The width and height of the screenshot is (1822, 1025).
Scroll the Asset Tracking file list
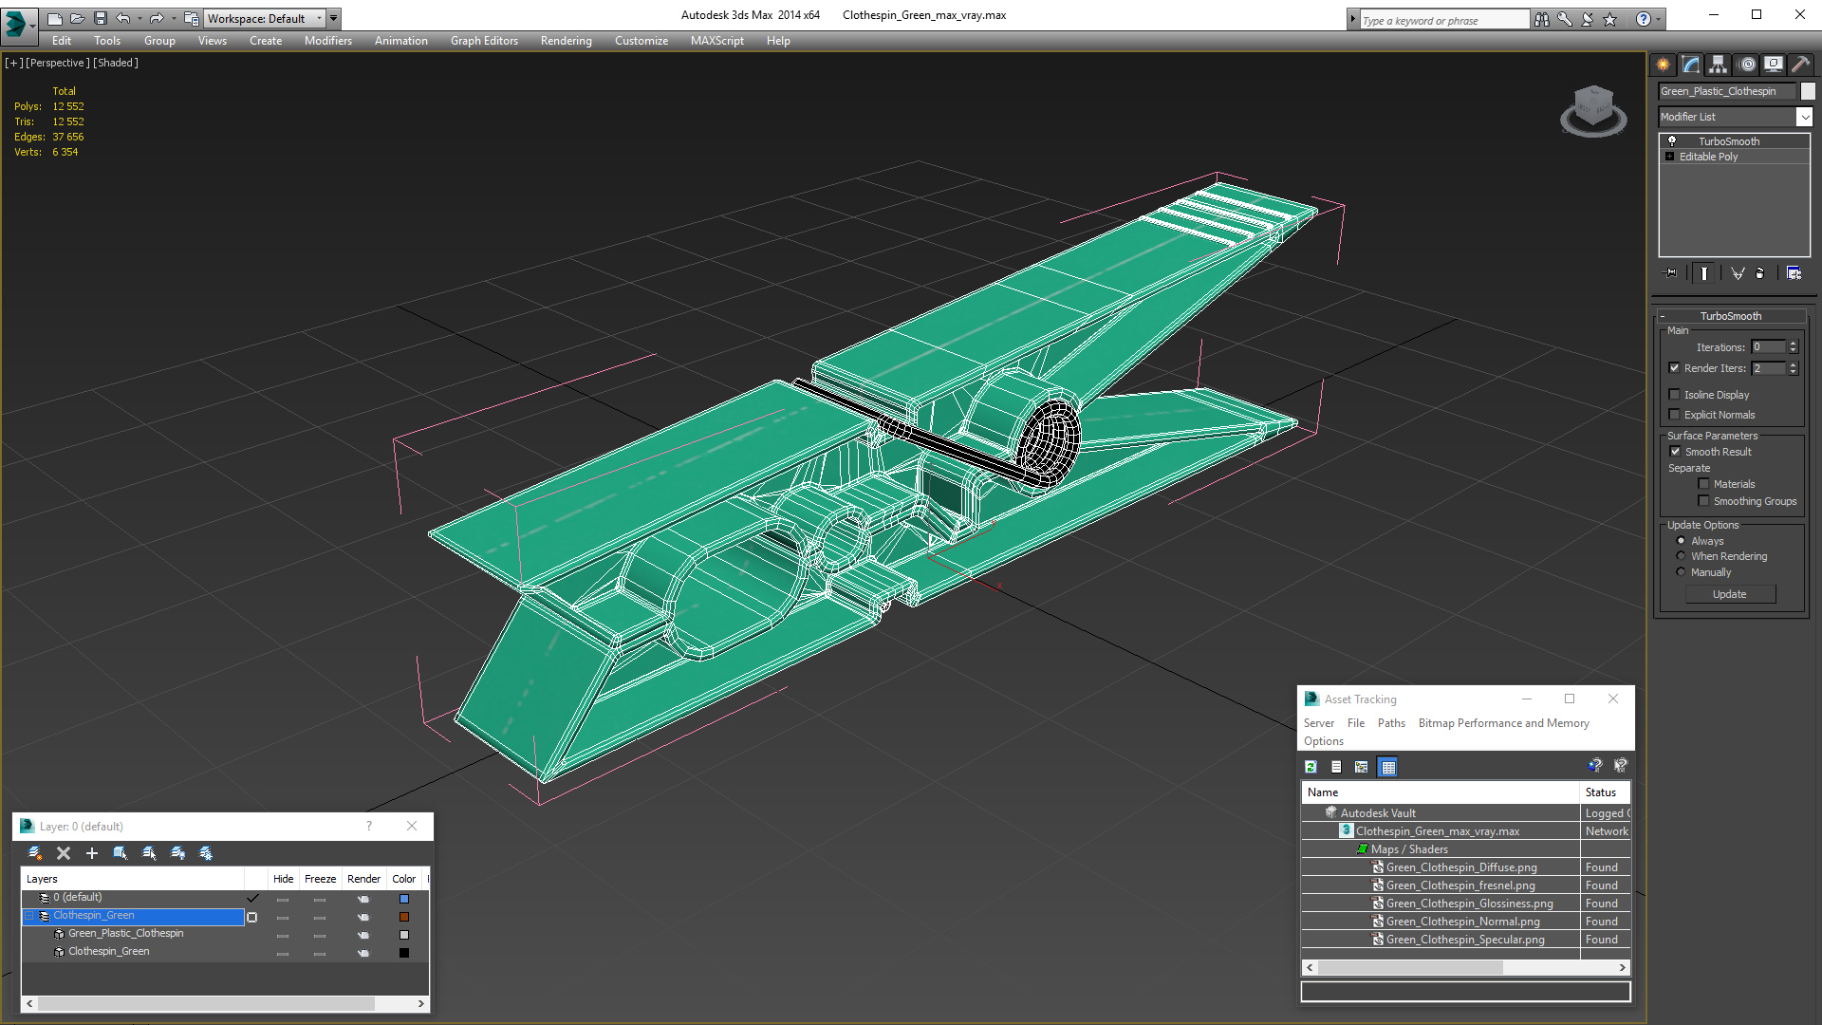point(1464,966)
